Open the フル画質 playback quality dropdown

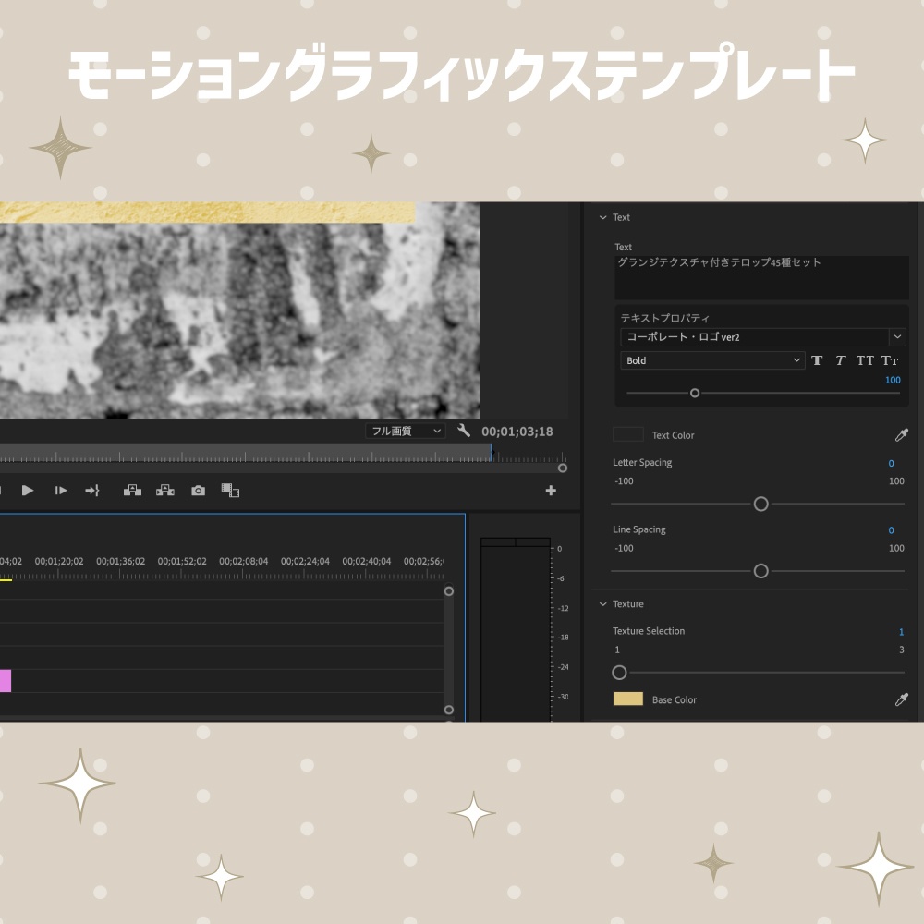click(405, 431)
